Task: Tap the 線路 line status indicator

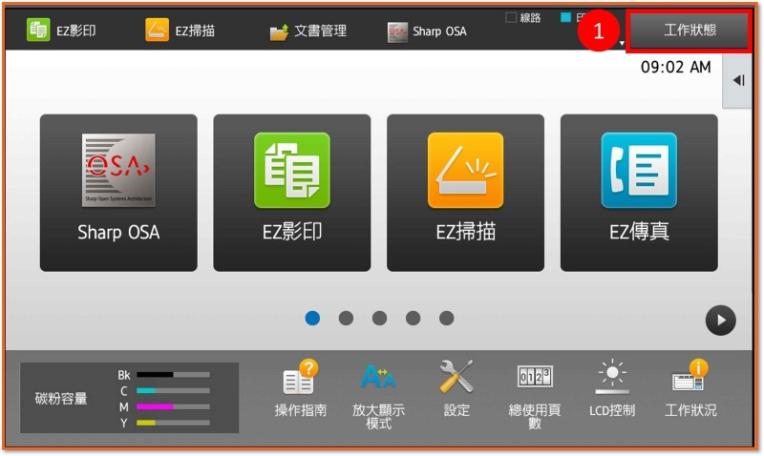Action: coord(523,18)
